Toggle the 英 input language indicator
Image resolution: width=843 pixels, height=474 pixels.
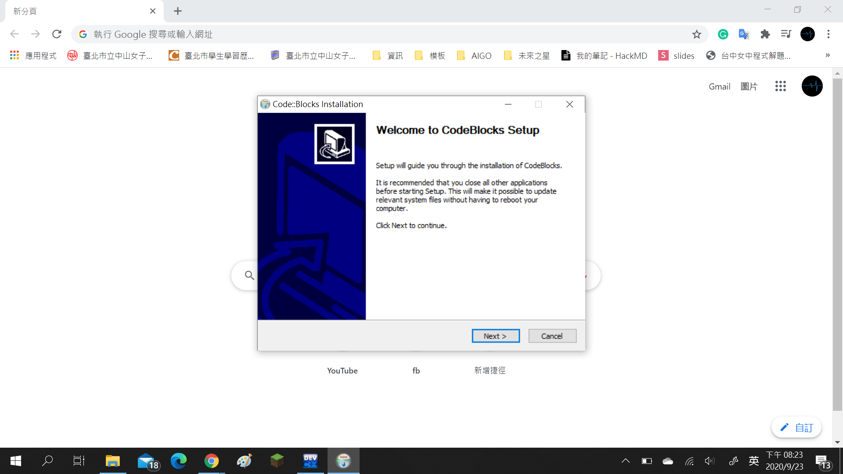(x=753, y=461)
